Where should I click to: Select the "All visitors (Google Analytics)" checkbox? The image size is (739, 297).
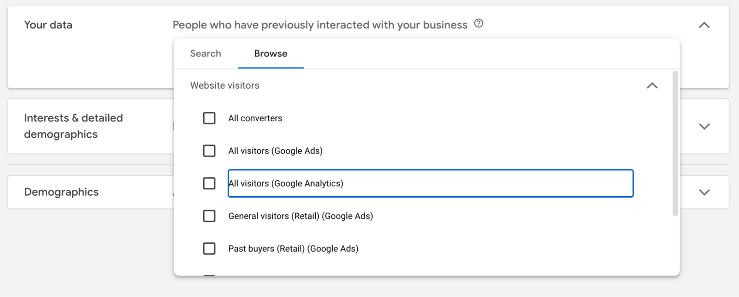coord(209,183)
